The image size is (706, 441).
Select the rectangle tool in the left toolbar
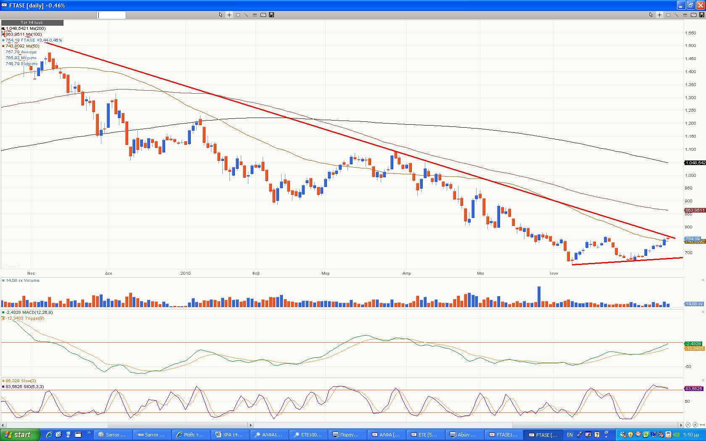(238, 15)
